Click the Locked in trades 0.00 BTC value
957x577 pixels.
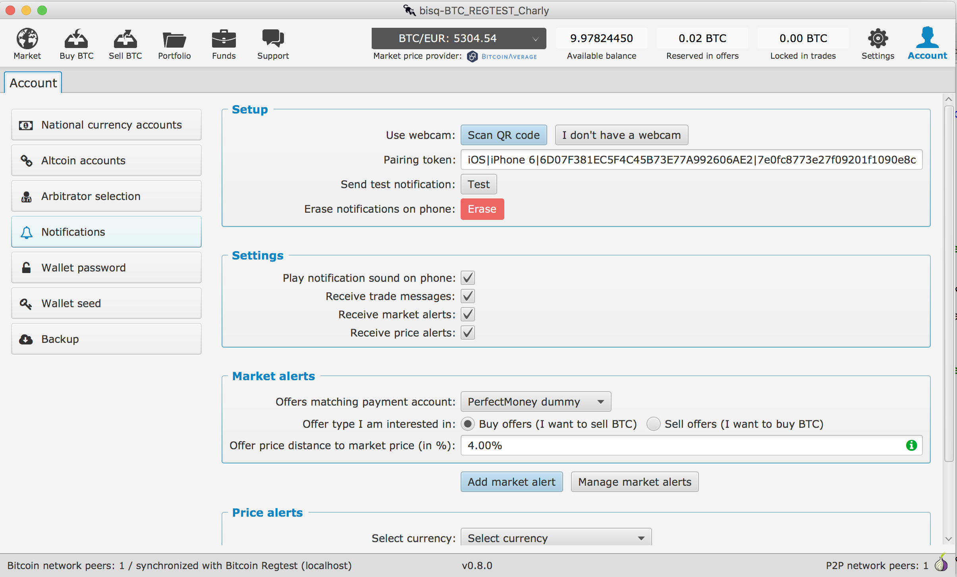(x=803, y=38)
